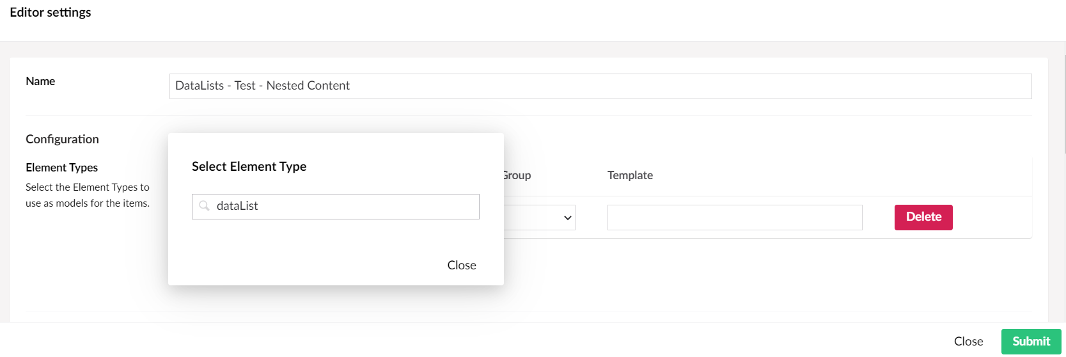The height and width of the screenshot is (357, 1066).
Task: Click the Template text field
Action: 735,218
